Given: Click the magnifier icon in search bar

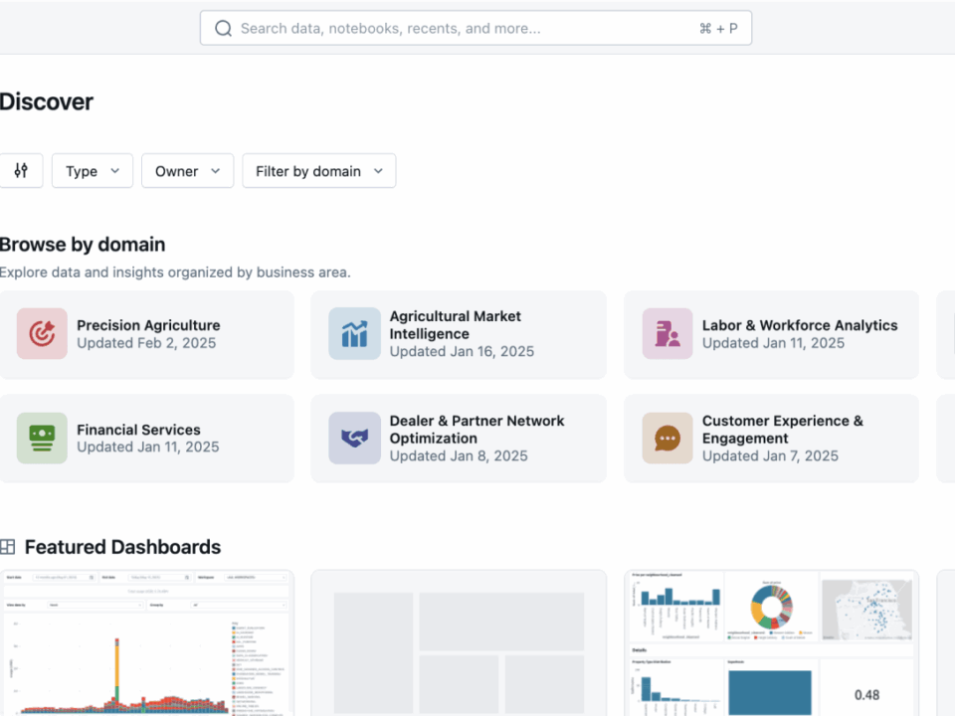Looking at the screenshot, I should (x=224, y=29).
